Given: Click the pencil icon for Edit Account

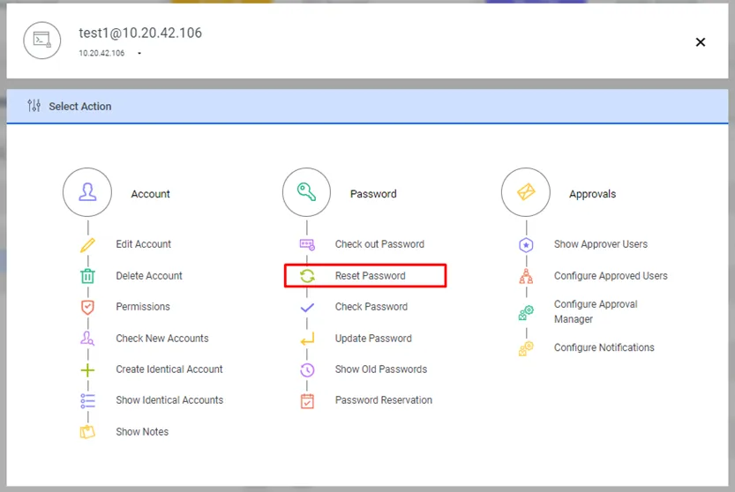Looking at the screenshot, I should click(x=87, y=244).
